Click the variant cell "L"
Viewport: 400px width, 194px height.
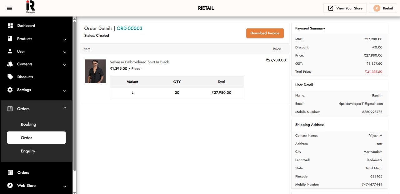pos(132,93)
